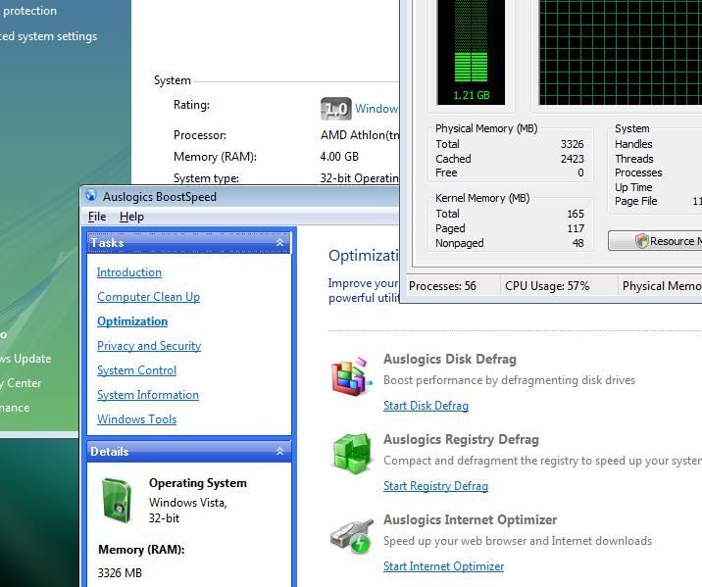Open the Help menu in BoostSpeed
Screen dimensions: 702x587
pyautogui.click(x=131, y=217)
